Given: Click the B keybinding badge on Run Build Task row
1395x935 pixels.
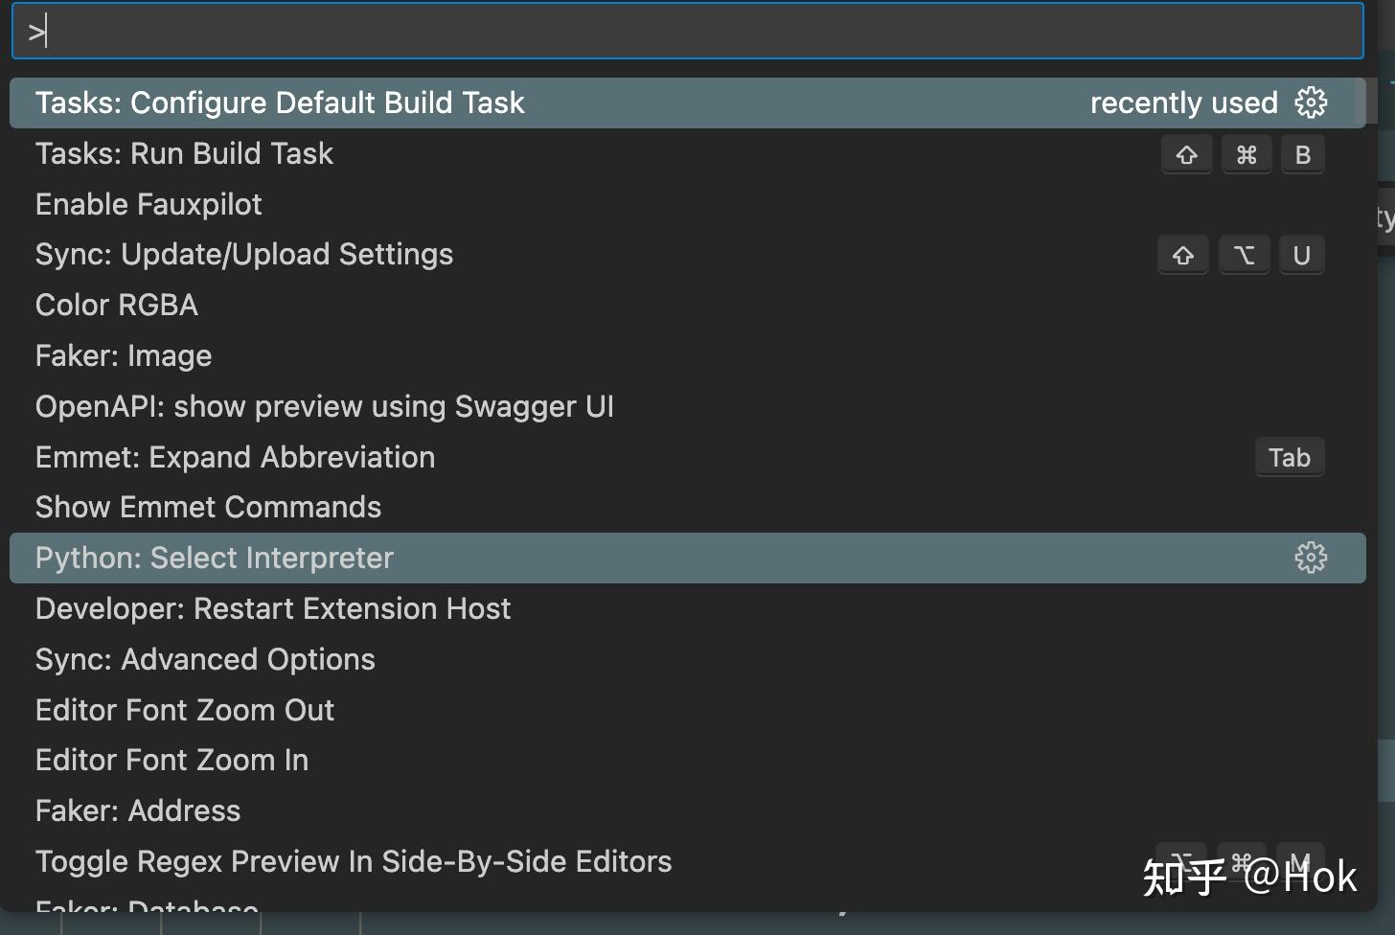Looking at the screenshot, I should [x=1302, y=153].
